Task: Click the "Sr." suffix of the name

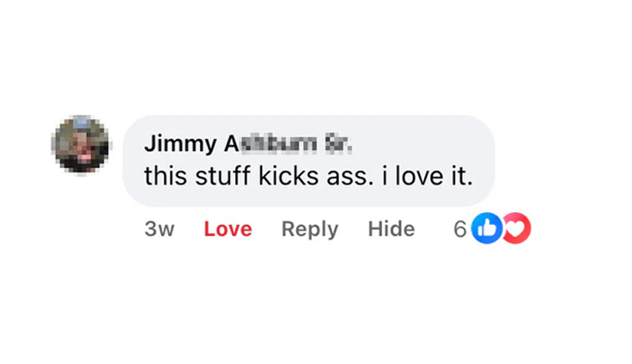Action: (x=338, y=144)
